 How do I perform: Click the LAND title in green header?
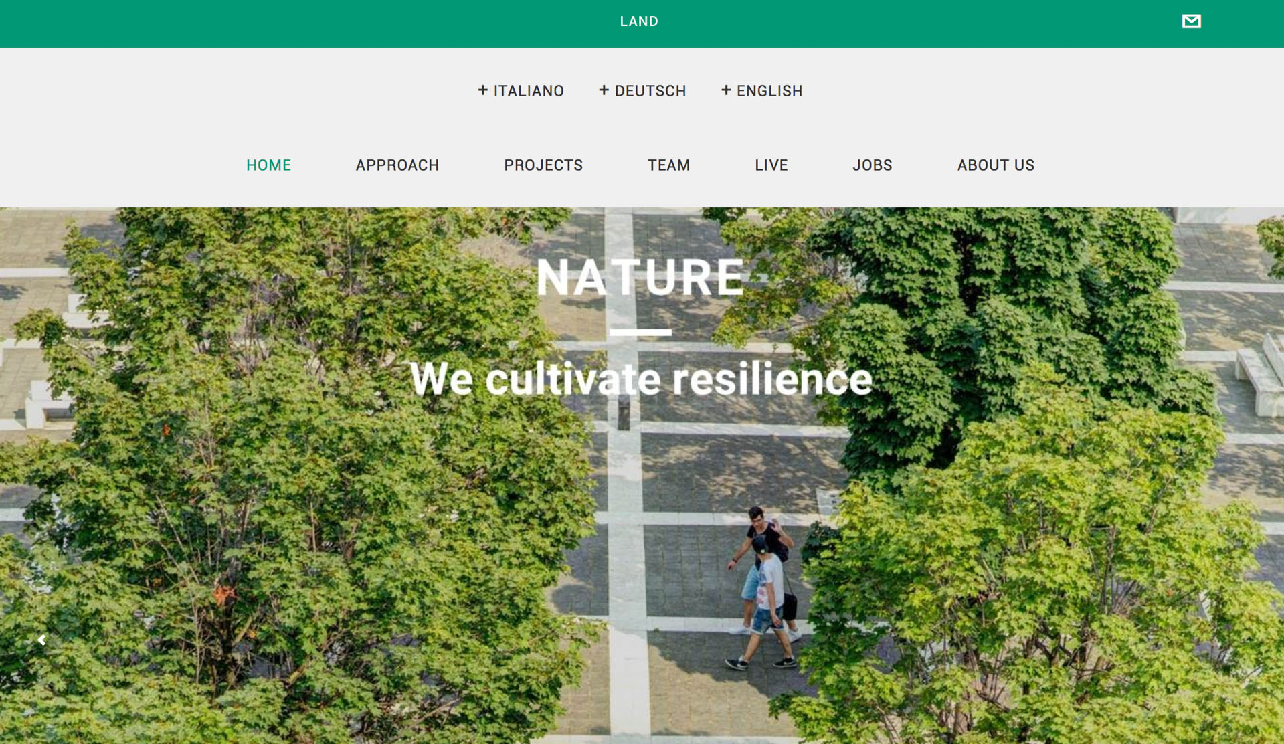click(639, 21)
